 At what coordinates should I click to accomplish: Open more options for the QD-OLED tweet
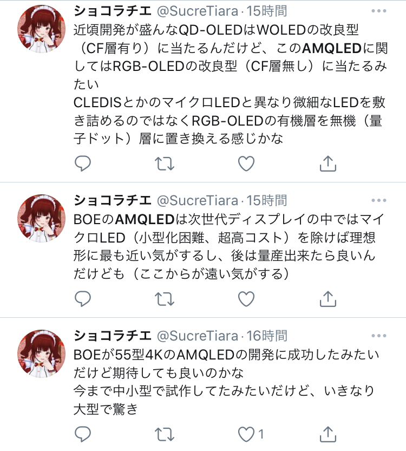[379, 11]
